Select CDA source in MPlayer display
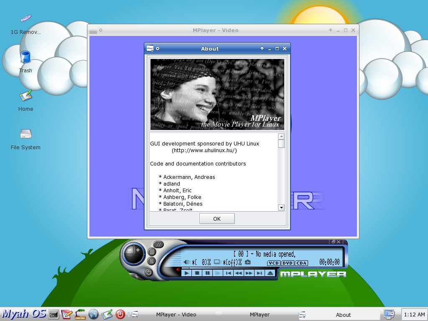This screenshot has width=428, height=321. pyautogui.click(x=301, y=263)
